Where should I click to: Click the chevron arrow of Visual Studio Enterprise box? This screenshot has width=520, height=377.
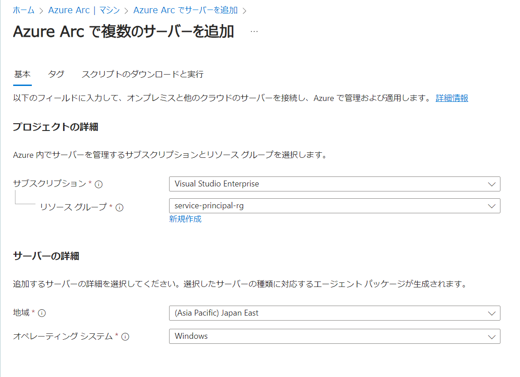point(491,184)
